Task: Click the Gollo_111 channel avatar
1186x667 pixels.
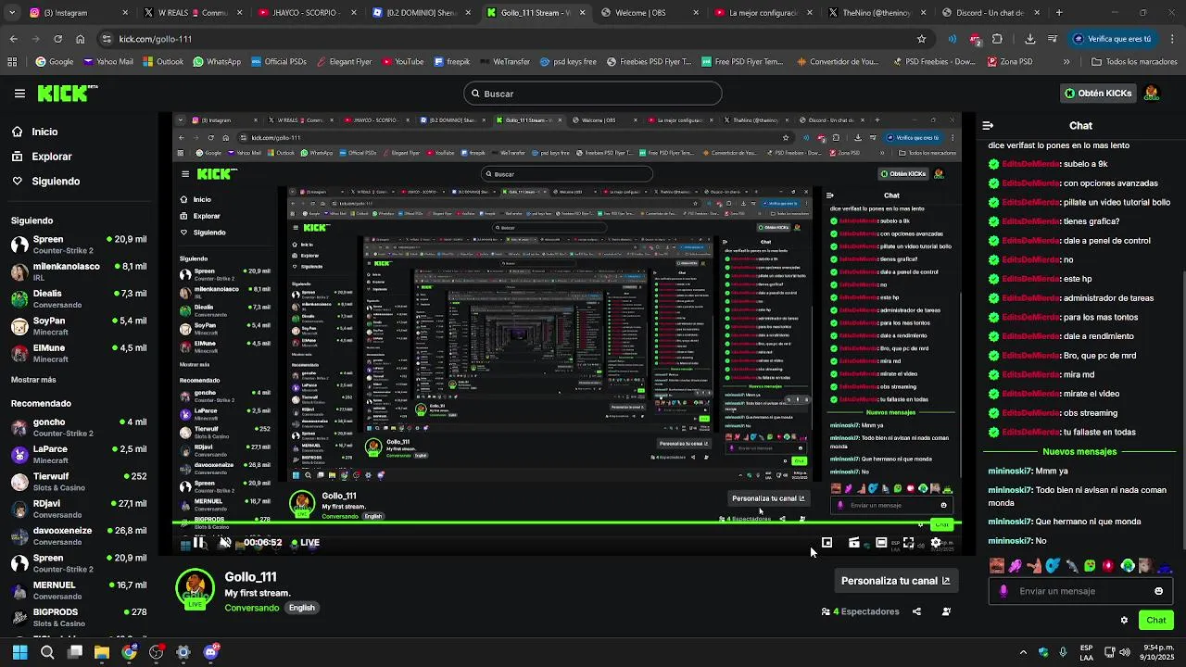Action: [195, 590]
